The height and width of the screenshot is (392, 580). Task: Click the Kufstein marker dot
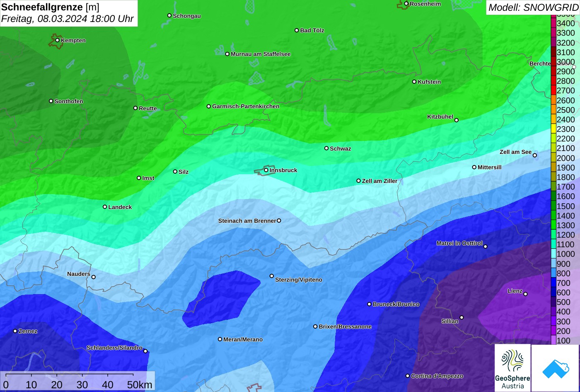point(414,82)
